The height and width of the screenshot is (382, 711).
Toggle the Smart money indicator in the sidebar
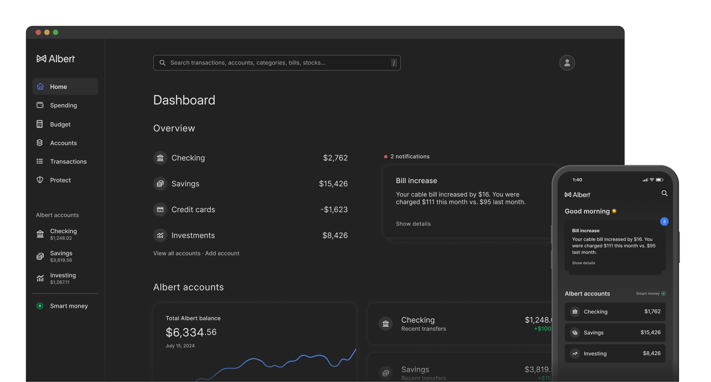tap(40, 306)
